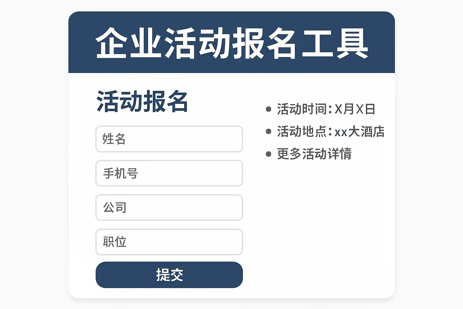Viewport: 463px width, 309px height.
Task: Click the 姓名 input field
Action: pyautogui.click(x=169, y=139)
